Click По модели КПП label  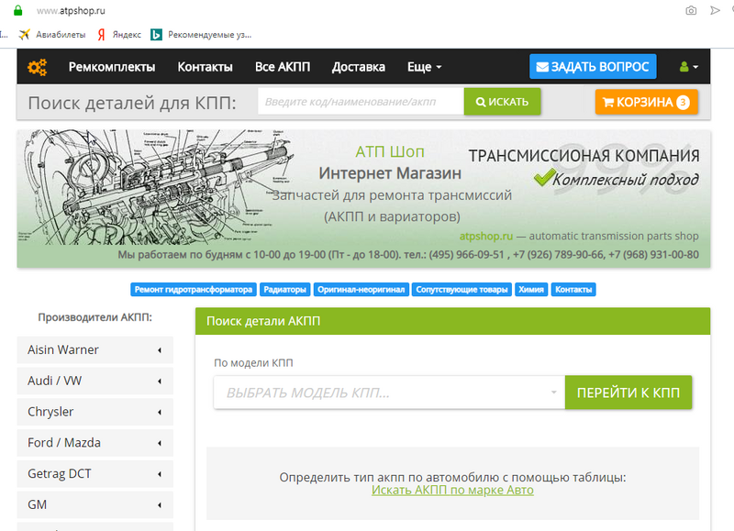pos(253,363)
